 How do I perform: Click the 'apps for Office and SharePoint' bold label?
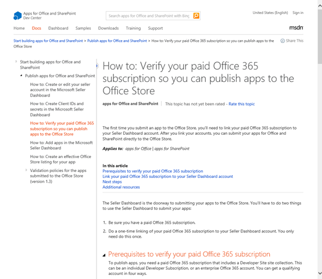(x=130, y=103)
